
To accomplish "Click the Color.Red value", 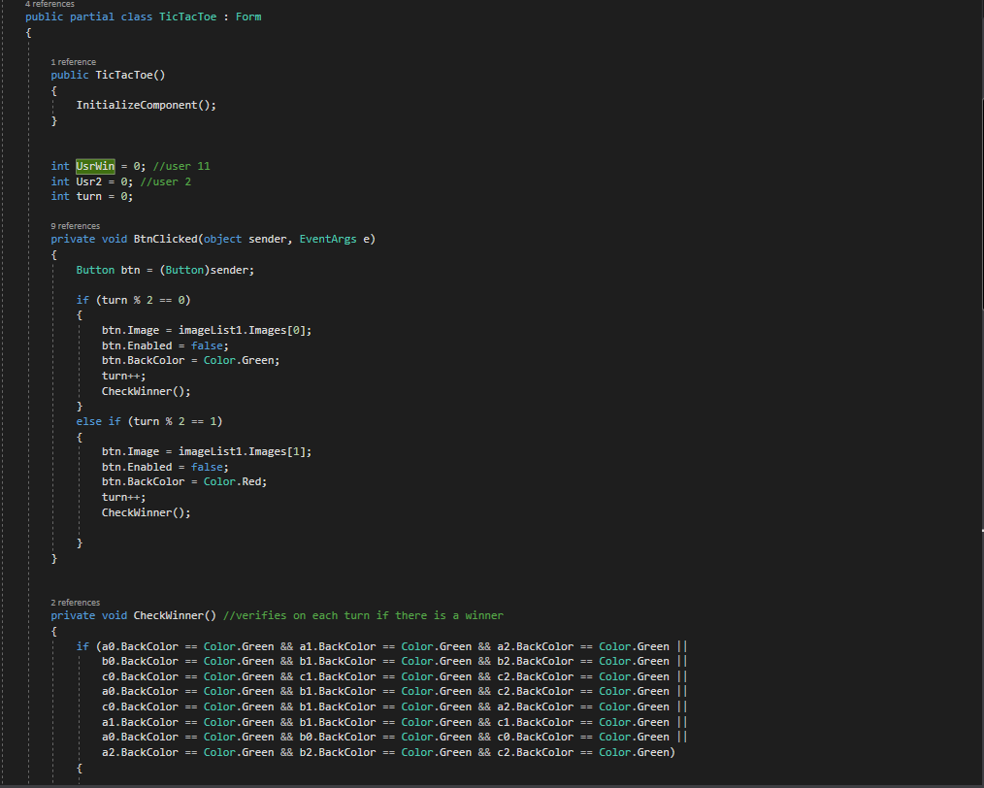I will [232, 482].
